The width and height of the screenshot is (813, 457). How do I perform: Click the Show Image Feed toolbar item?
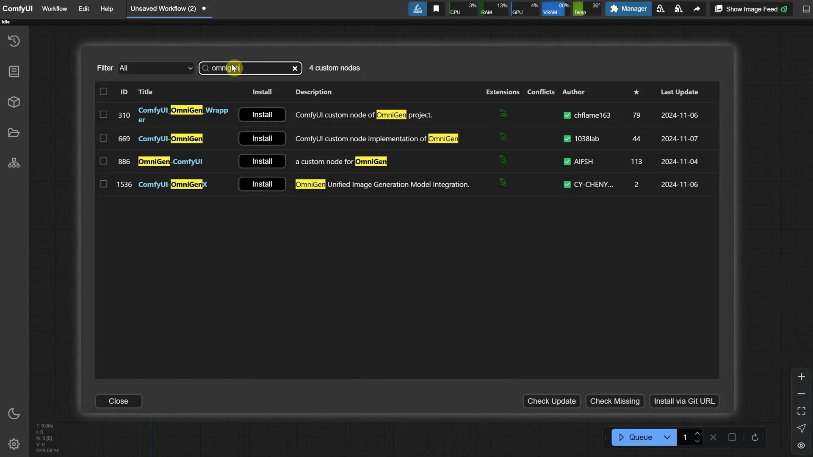coord(752,8)
